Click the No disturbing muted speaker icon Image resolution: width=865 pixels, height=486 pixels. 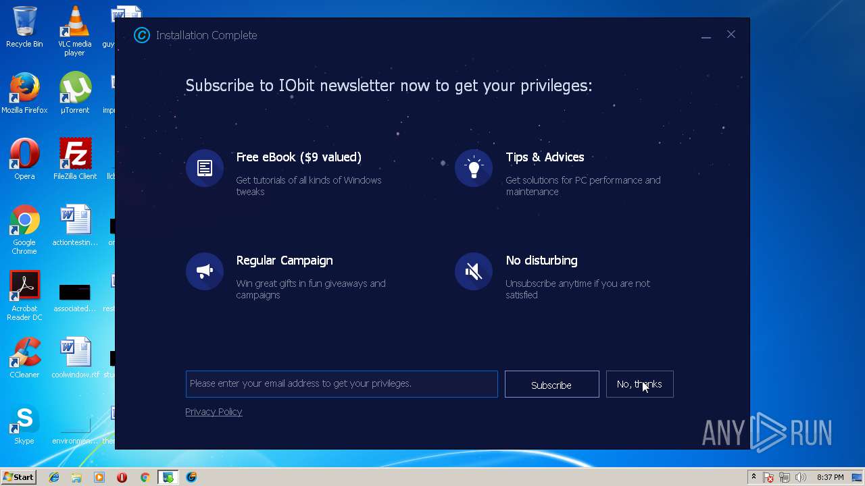(474, 271)
